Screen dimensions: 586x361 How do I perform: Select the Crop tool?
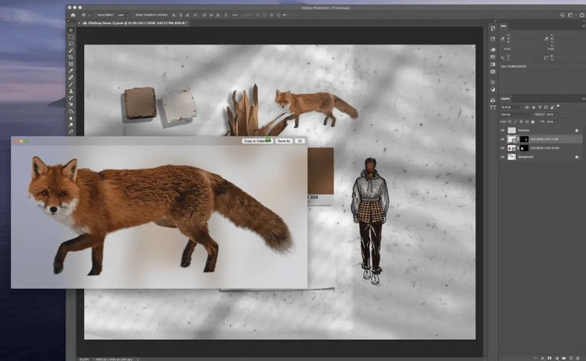[71, 57]
